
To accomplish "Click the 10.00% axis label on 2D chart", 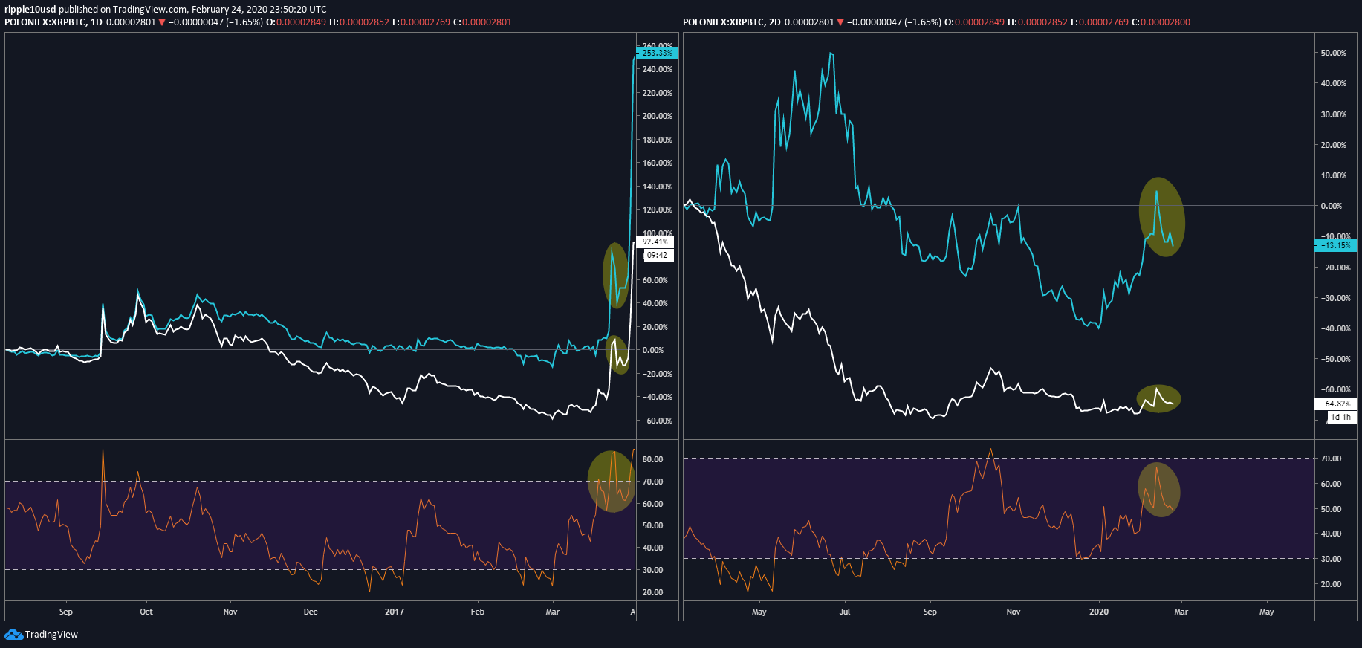I will (1334, 175).
